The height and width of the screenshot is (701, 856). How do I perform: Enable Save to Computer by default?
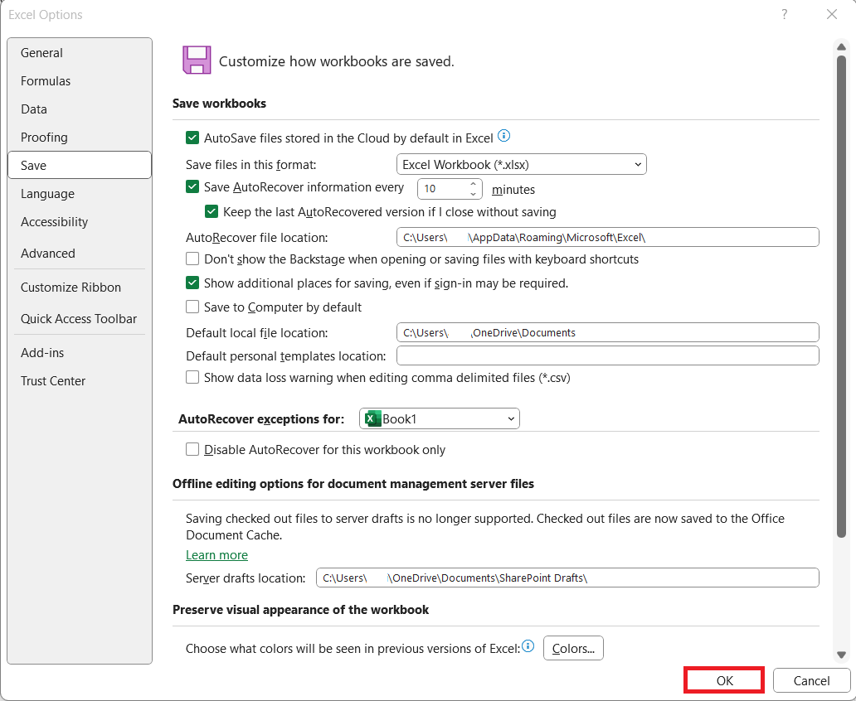192,307
